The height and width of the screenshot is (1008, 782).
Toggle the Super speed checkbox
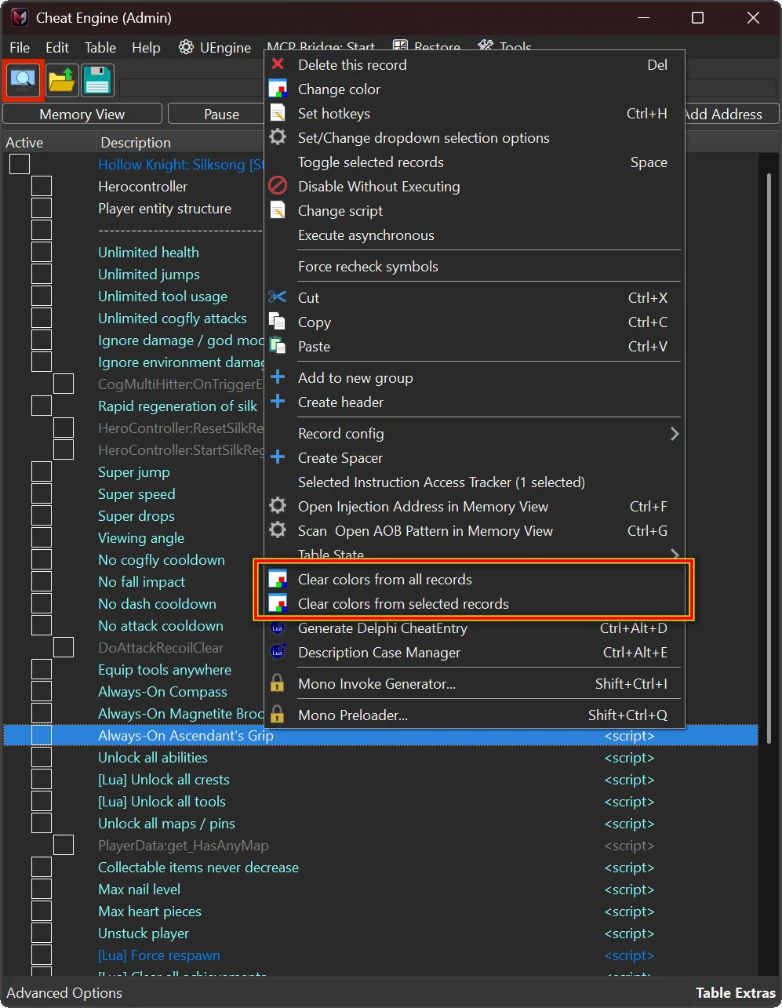point(42,493)
